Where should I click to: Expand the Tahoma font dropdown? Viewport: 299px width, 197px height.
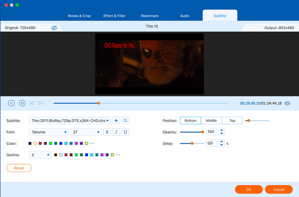[x=49, y=132]
